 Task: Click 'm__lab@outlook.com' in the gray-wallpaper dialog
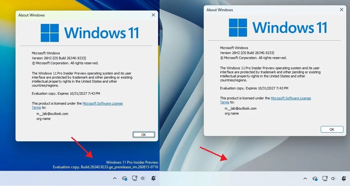240,108
